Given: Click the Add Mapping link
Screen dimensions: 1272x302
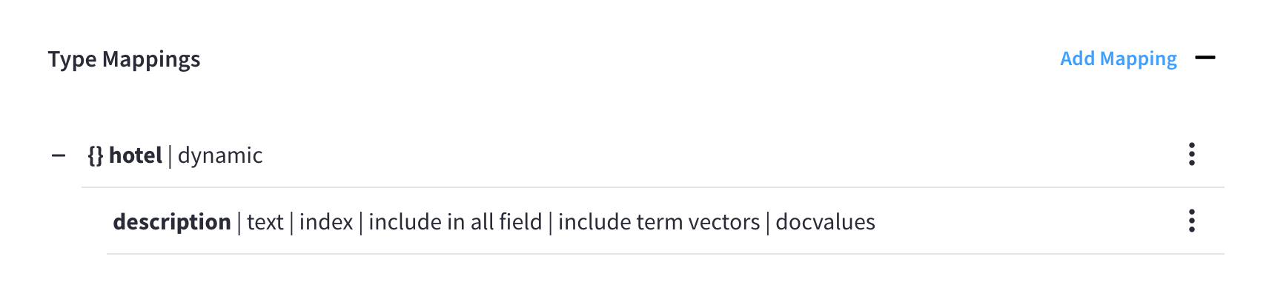Looking at the screenshot, I should coord(1118,58).
